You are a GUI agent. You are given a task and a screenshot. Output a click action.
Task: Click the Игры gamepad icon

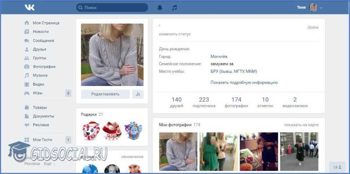pyautogui.click(x=27, y=93)
